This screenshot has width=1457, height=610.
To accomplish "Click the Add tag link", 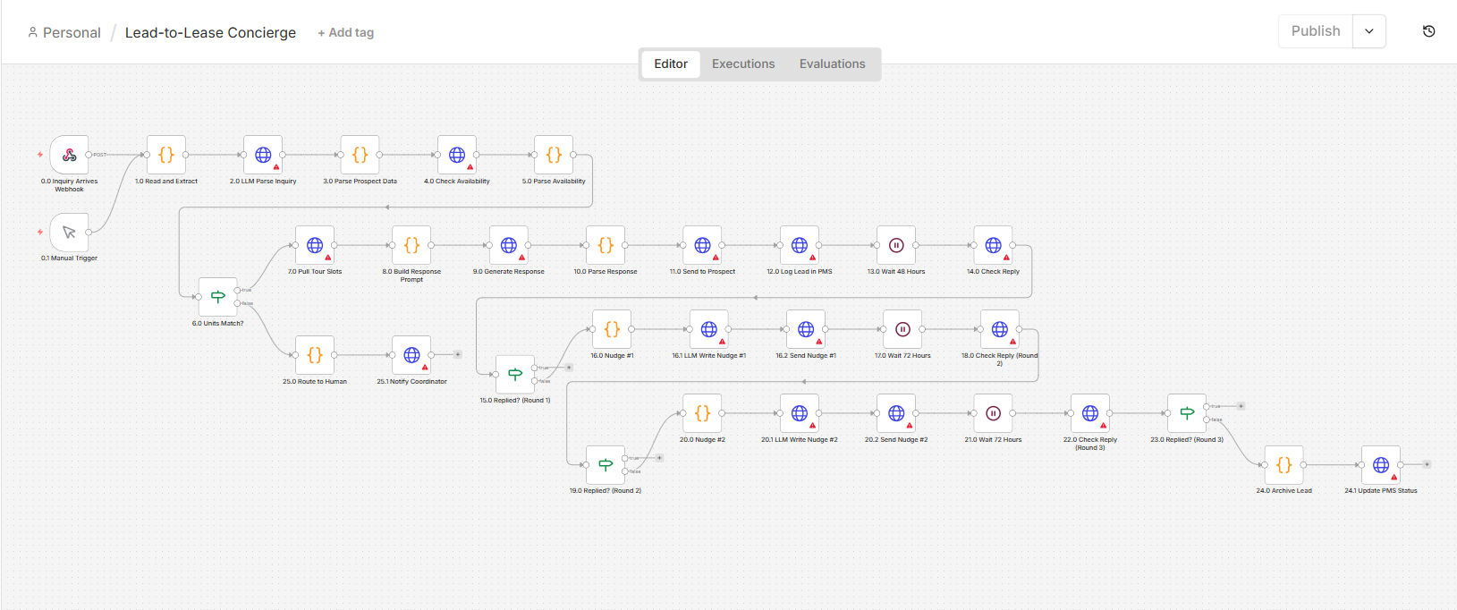I will (346, 33).
